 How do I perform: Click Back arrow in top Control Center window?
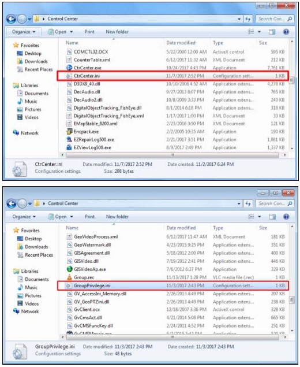[x=11, y=19]
